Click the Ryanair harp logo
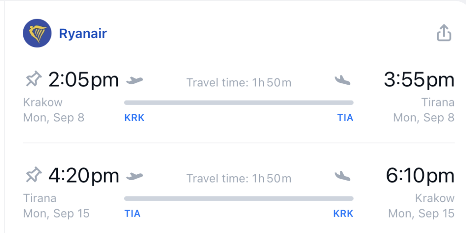The height and width of the screenshot is (233, 466). coord(37,33)
